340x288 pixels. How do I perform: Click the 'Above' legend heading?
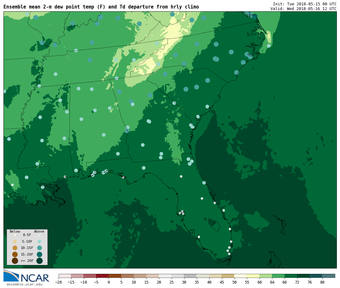[x=39, y=231]
